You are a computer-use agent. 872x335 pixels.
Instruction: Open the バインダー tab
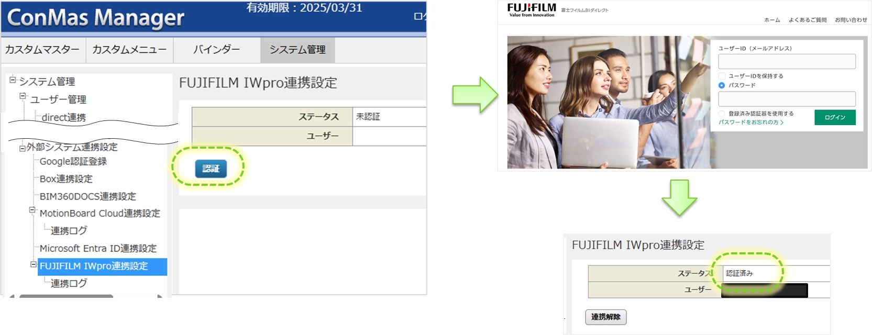click(x=216, y=50)
